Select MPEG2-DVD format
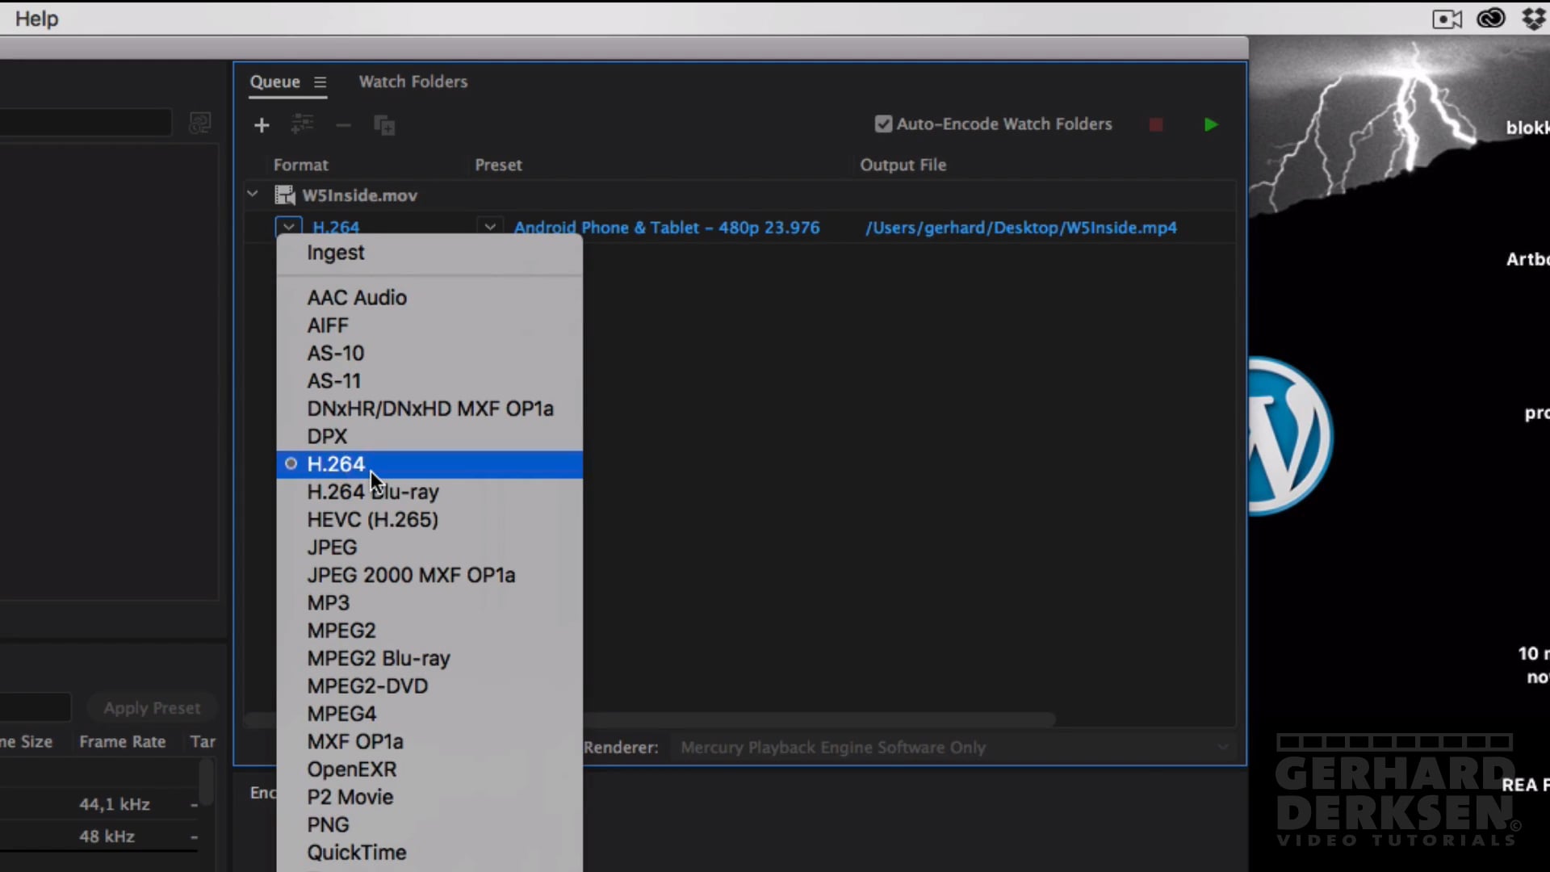Image resolution: width=1550 pixels, height=872 pixels. click(429, 686)
